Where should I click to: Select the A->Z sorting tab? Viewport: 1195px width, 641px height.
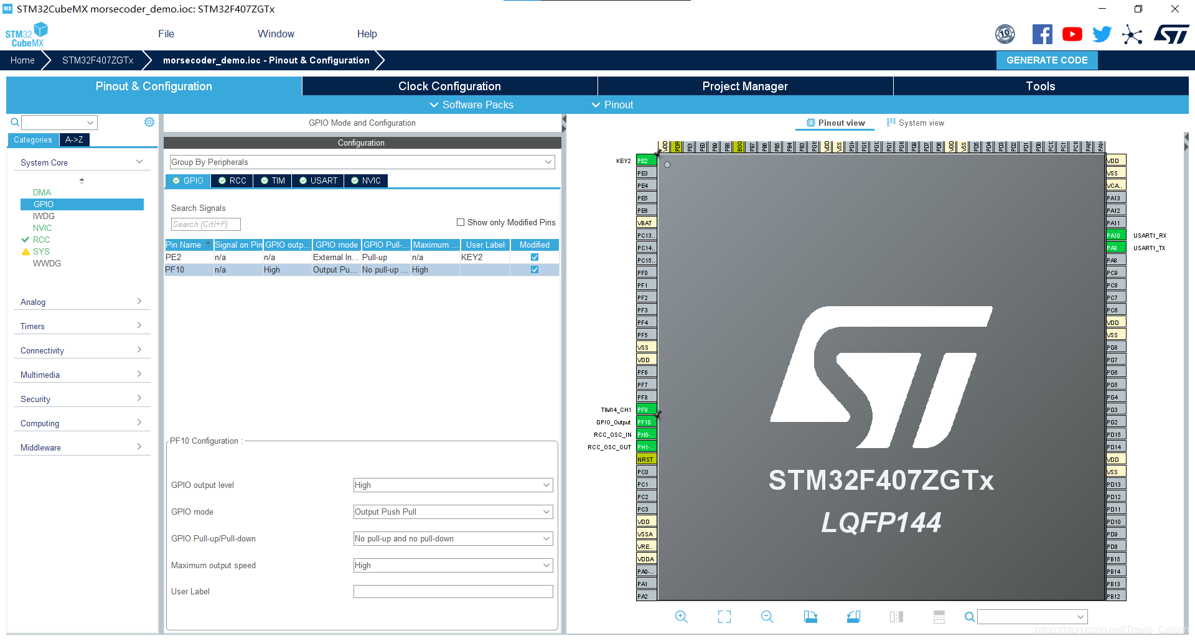point(74,139)
